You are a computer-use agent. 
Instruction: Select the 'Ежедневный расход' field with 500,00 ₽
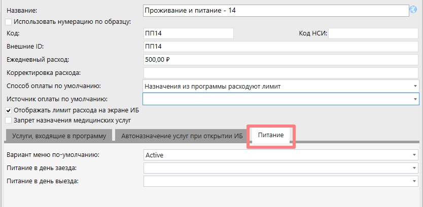[280, 60]
